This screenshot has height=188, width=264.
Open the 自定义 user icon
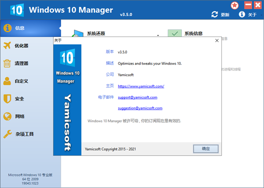(7, 81)
